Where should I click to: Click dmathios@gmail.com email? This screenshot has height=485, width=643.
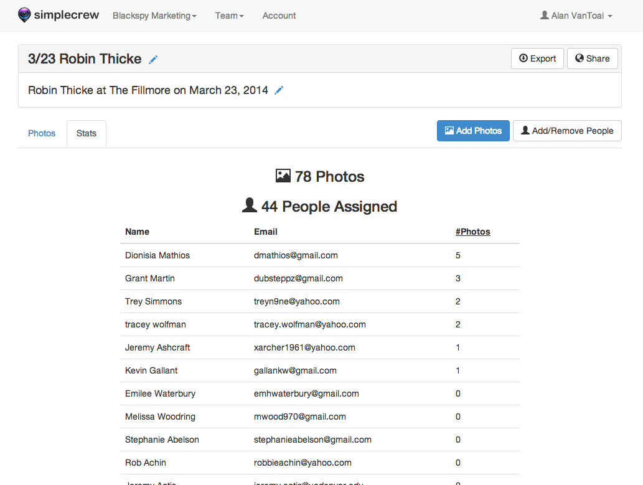[296, 255]
